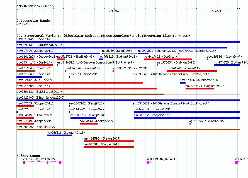
Task: Click the nsv464518 (Itsara2009) blue bar
Action: [x=187, y=112]
